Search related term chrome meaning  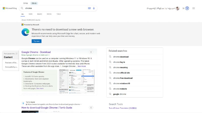(120, 67)
